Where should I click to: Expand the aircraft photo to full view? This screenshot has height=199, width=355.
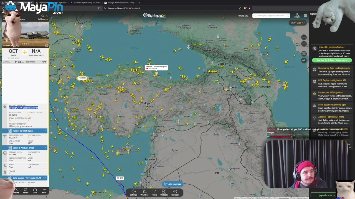coord(46,46)
